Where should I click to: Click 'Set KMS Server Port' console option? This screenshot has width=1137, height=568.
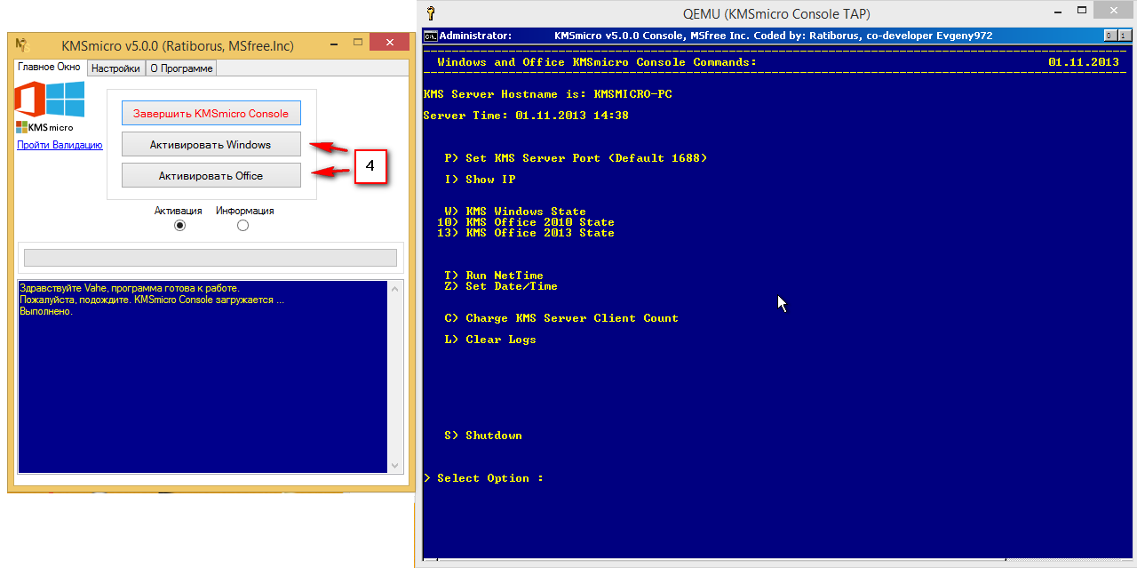pyautogui.click(x=576, y=158)
